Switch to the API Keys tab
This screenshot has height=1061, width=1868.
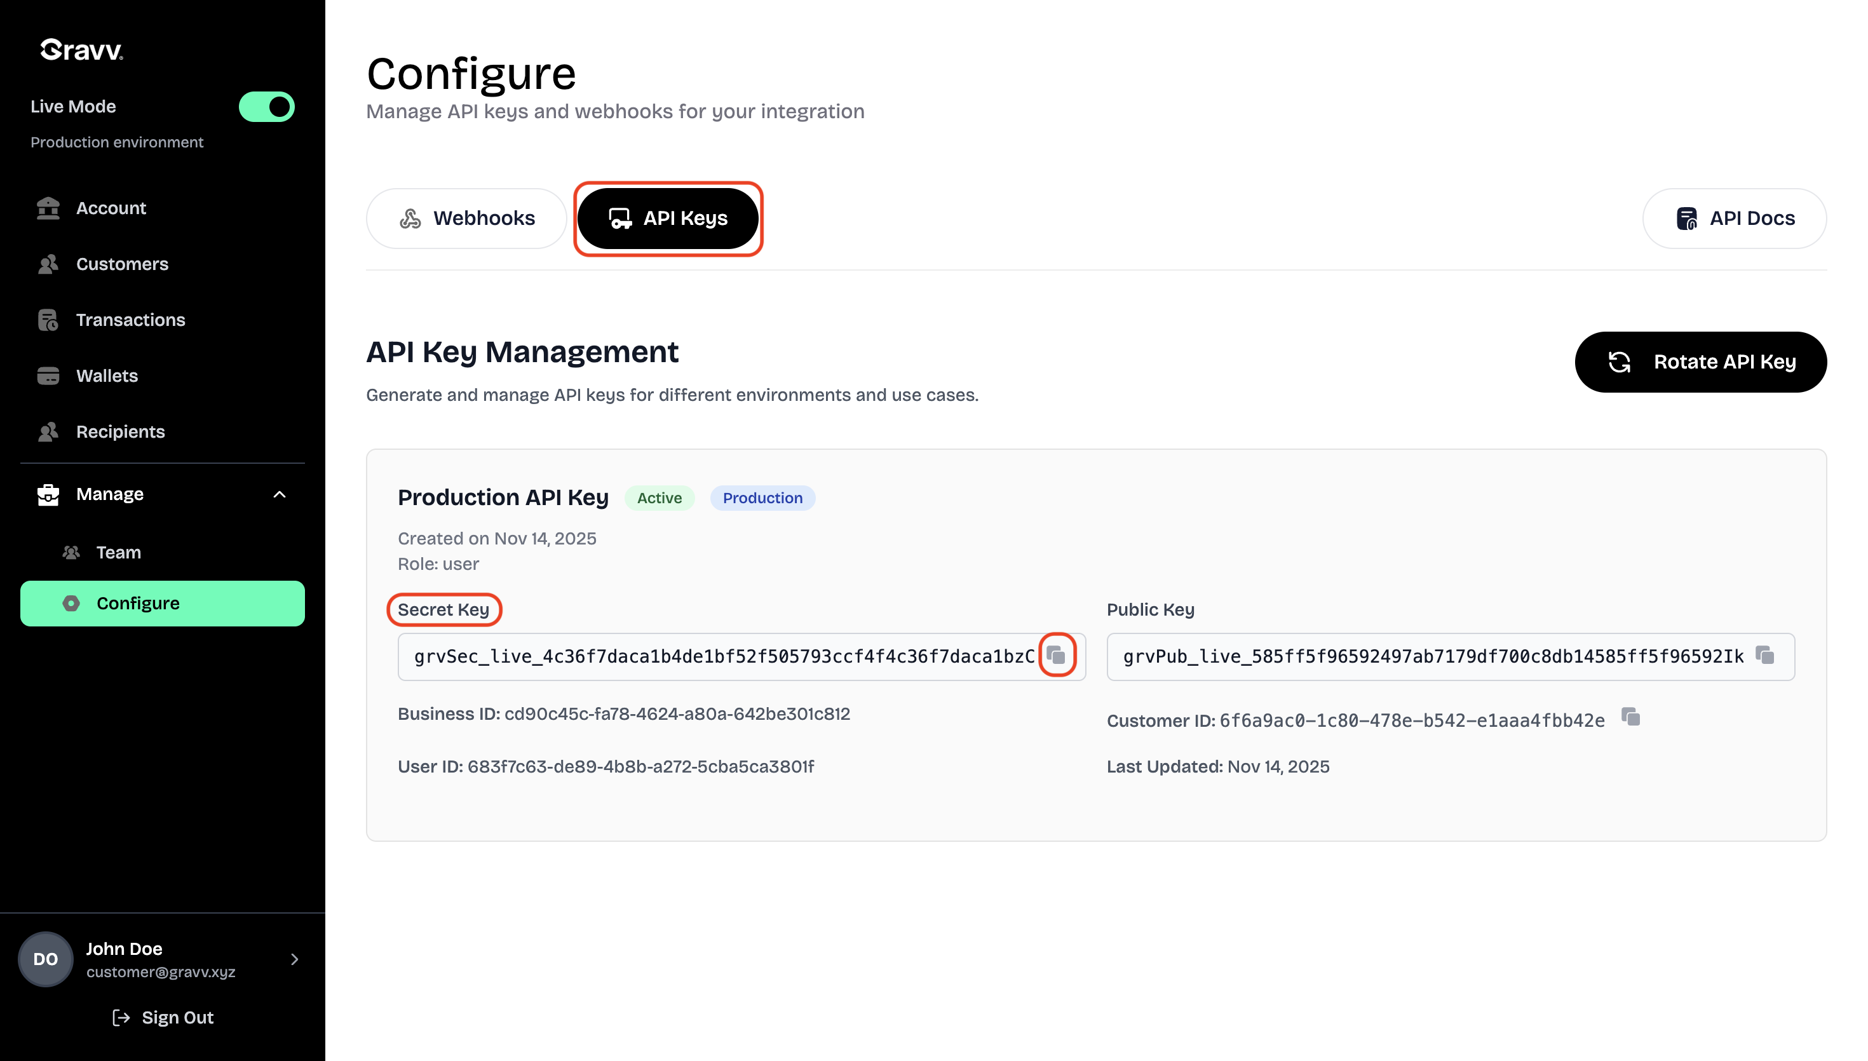[x=668, y=218]
